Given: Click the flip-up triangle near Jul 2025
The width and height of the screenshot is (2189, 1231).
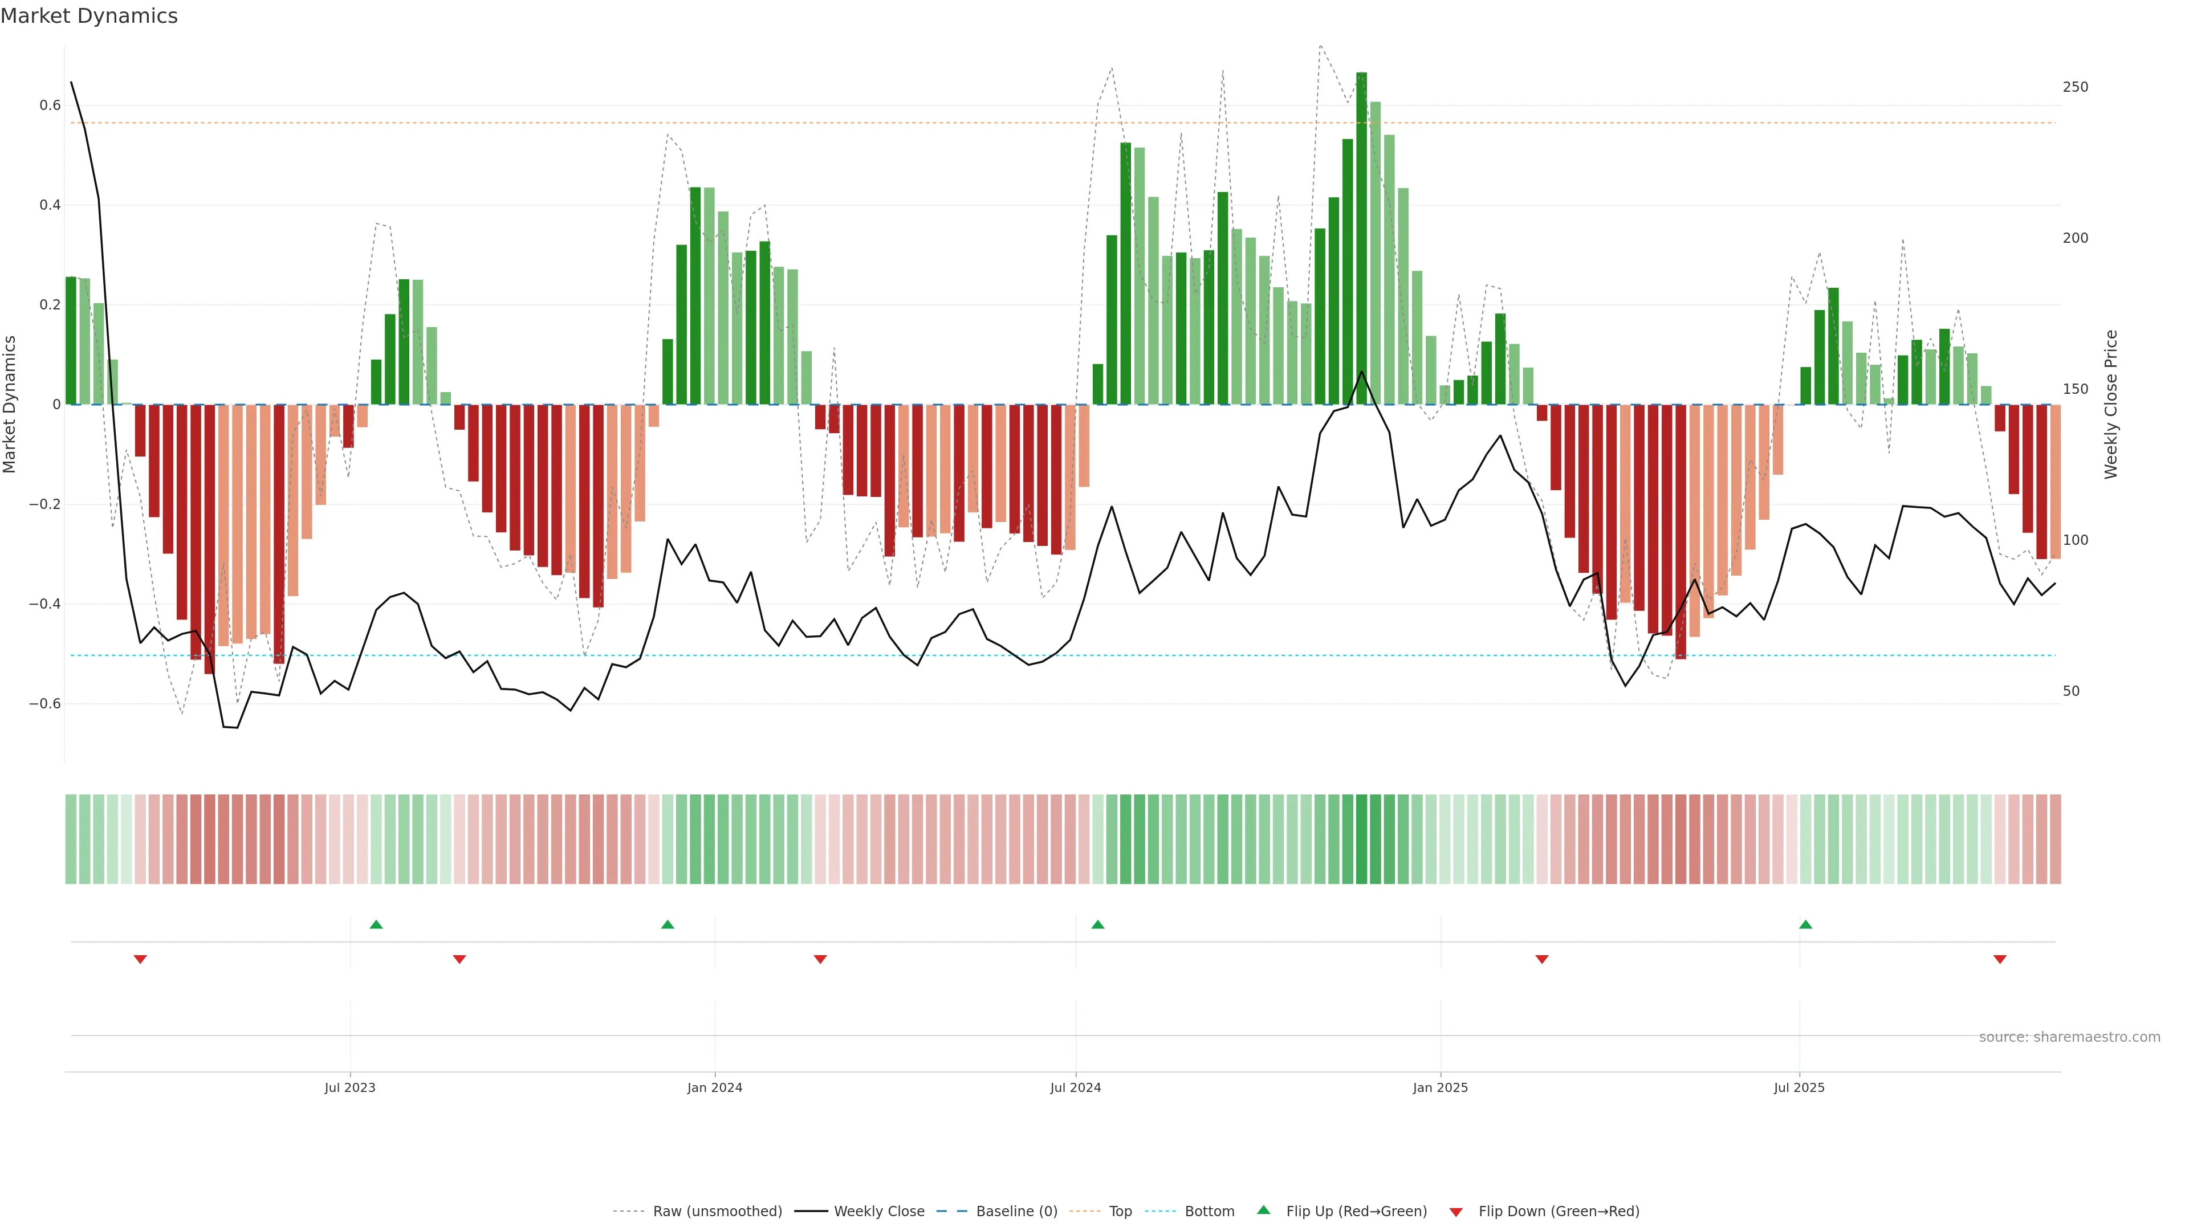Looking at the screenshot, I should pyautogui.click(x=1806, y=924).
